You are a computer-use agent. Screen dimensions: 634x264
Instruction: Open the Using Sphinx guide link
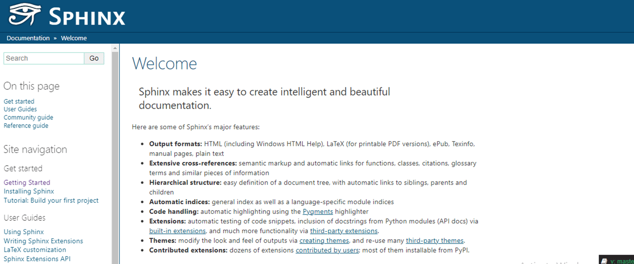point(24,232)
